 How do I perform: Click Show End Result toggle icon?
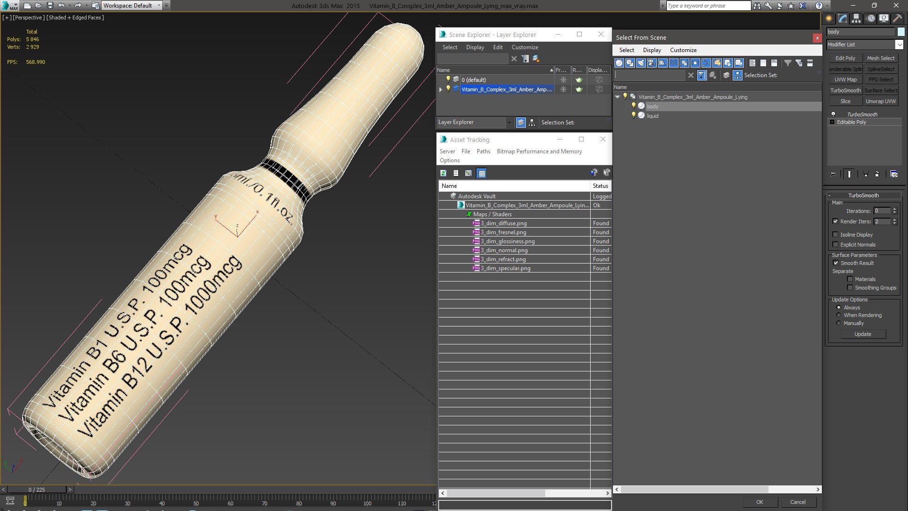click(849, 174)
